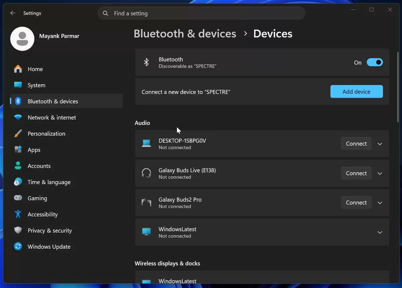The height and width of the screenshot is (288, 402).
Task: Select Network & internet in sidebar
Action: 66,117
